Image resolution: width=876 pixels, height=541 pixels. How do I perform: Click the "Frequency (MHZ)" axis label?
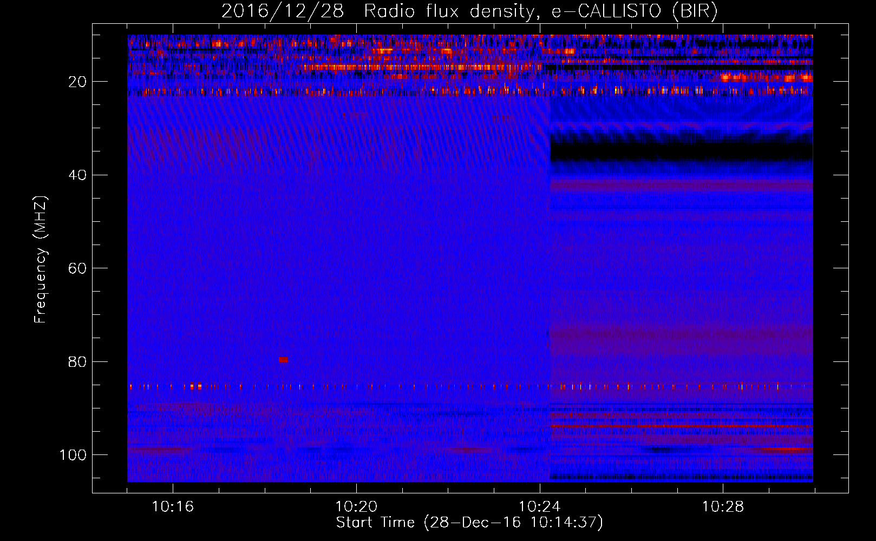(41, 260)
